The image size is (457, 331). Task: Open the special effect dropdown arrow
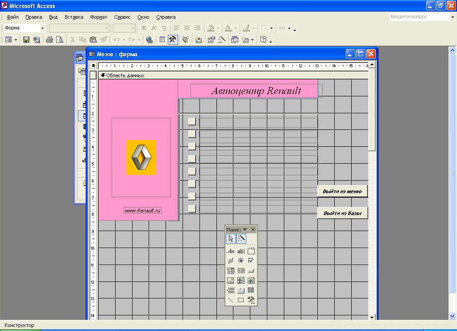[289, 28]
